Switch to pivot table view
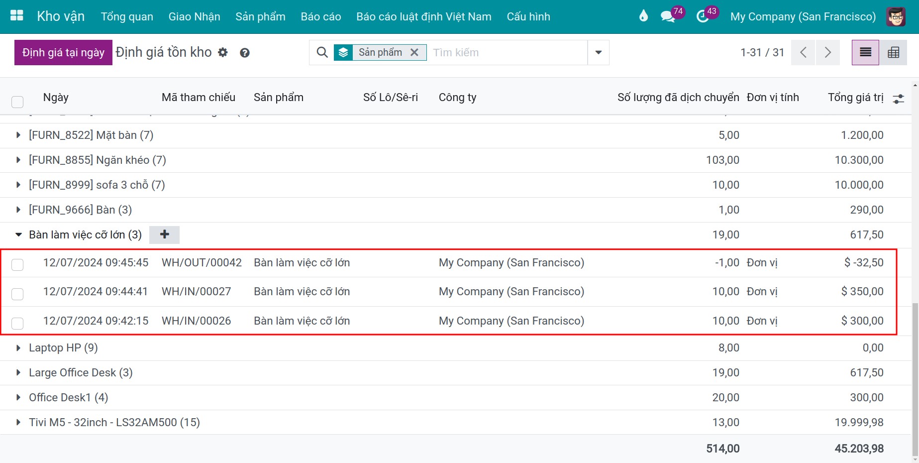919x463 pixels. (893, 52)
